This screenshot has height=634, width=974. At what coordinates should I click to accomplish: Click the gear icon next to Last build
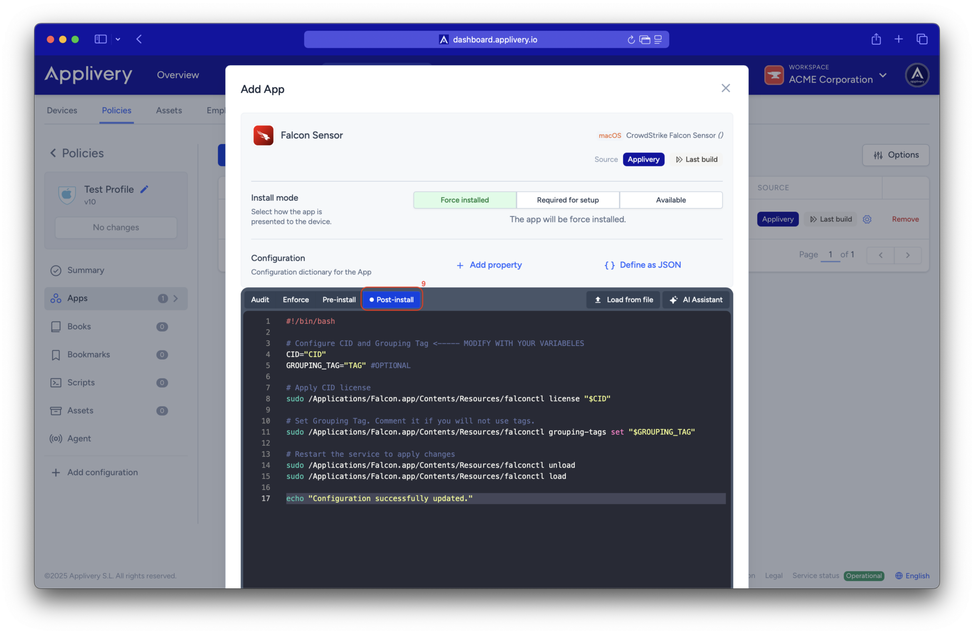(x=867, y=219)
